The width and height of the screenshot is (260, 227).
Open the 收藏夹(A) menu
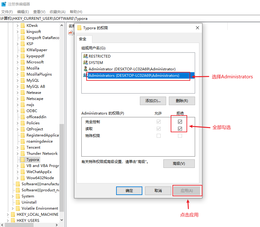pos(58,12)
